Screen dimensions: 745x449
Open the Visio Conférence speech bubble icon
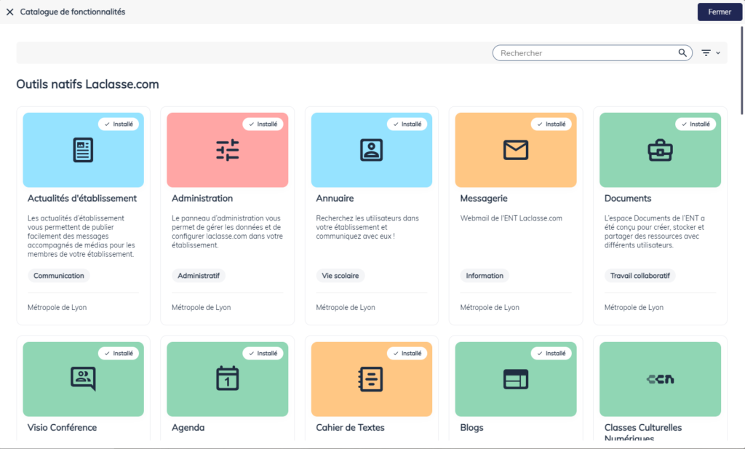83,378
